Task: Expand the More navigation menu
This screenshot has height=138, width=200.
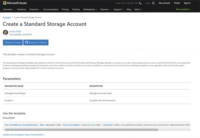Action: pos(138,10)
